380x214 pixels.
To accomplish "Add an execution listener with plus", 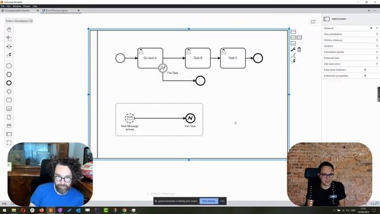I will pos(365,70).
